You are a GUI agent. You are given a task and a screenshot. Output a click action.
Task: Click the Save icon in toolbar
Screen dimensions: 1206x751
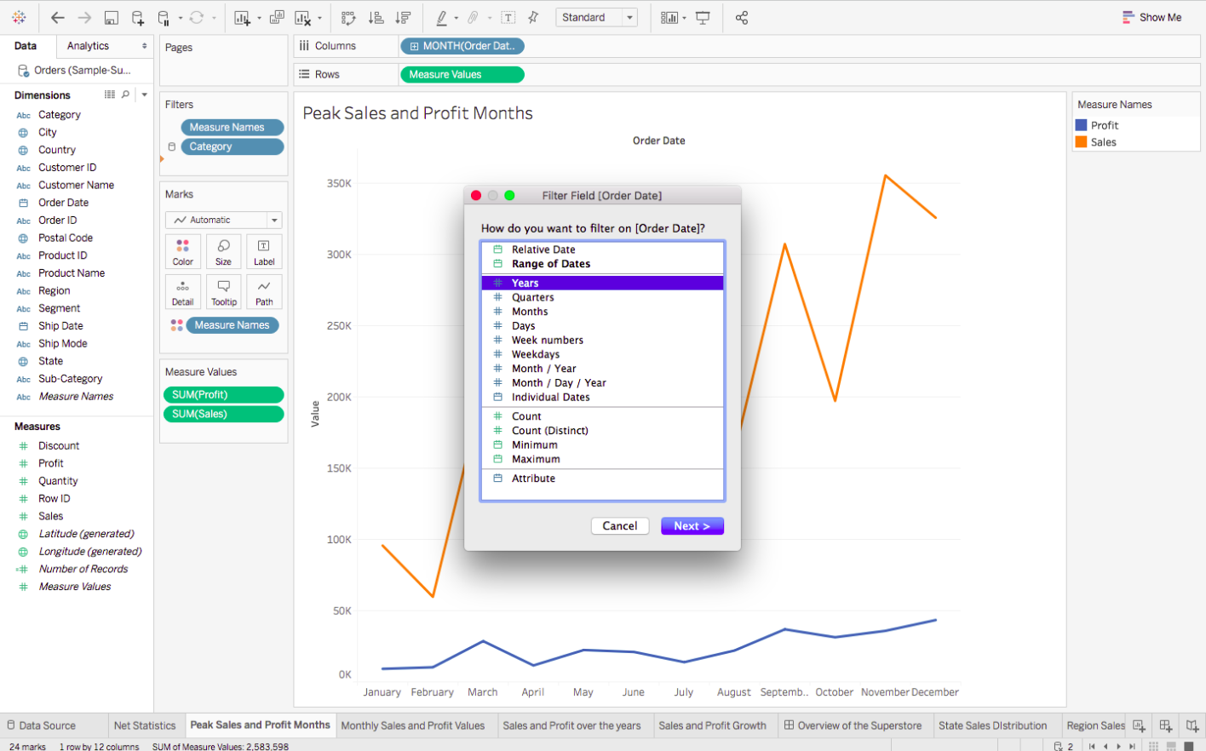coord(111,17)
